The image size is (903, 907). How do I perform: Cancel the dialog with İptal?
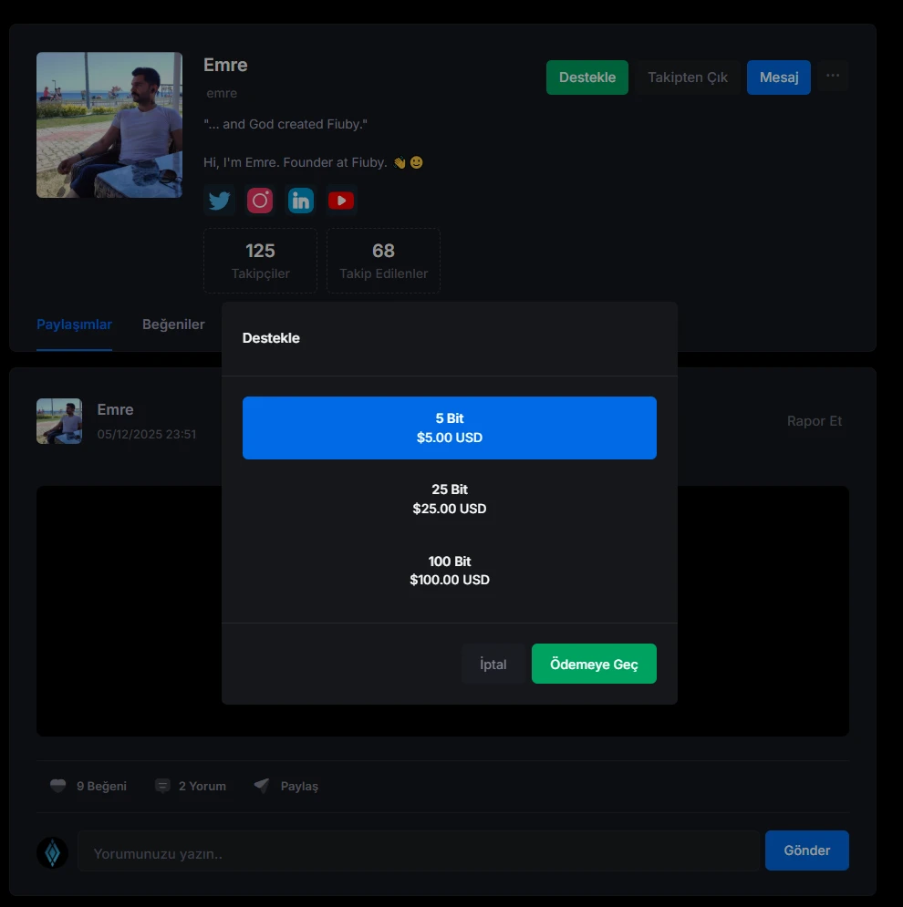(493, 665)
